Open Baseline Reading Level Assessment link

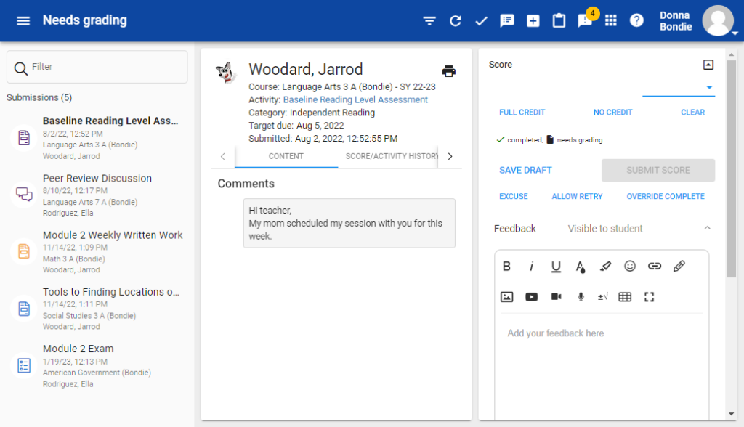tap(355, 99)
